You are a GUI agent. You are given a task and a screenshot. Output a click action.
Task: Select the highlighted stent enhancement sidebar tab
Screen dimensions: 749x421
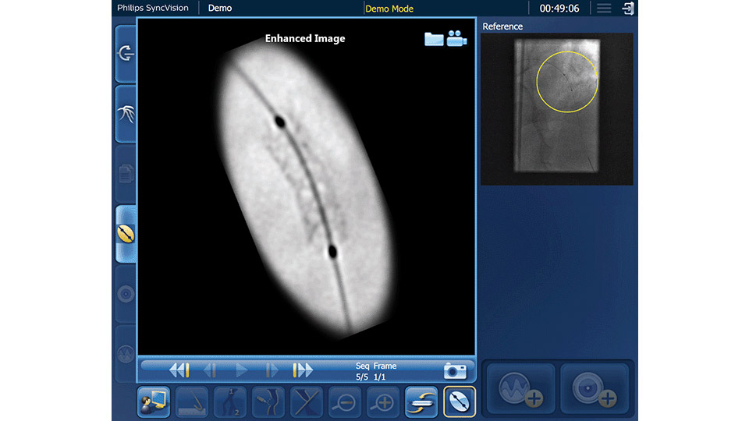pyautogui.click(x=126, y=234)
